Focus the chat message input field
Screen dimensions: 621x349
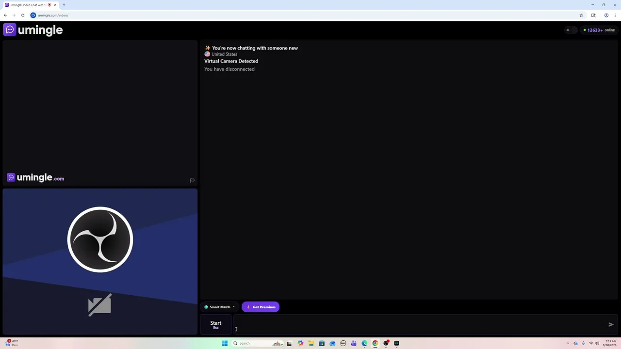click(x=420, y=324)
